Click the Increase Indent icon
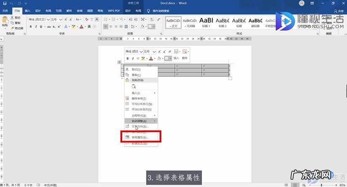This screenshot has width=347, height=187. coord(136,19)
